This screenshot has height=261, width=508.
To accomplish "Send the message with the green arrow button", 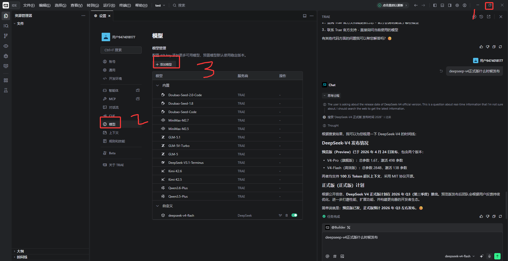I will click(x=497, y=256).
